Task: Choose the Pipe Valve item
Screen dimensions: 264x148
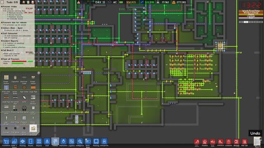Action: (x=24, y=88)
